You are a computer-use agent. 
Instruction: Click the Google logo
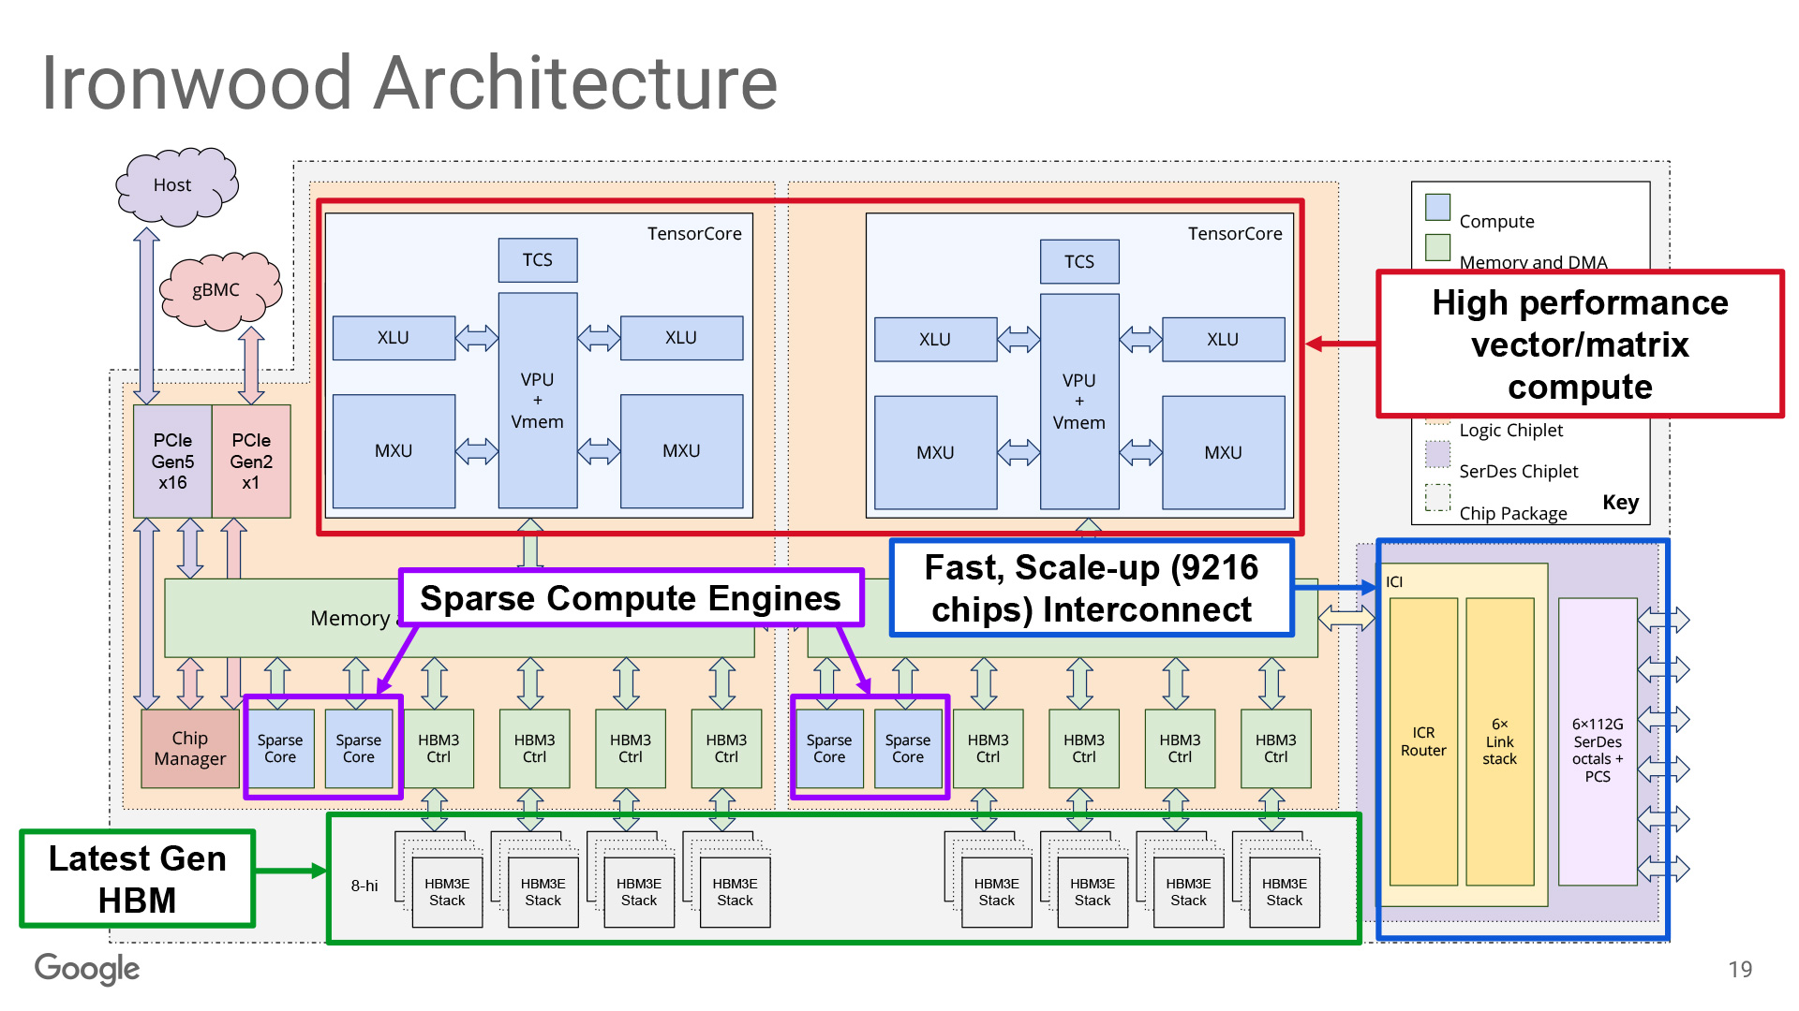click(x=87, y=969)
